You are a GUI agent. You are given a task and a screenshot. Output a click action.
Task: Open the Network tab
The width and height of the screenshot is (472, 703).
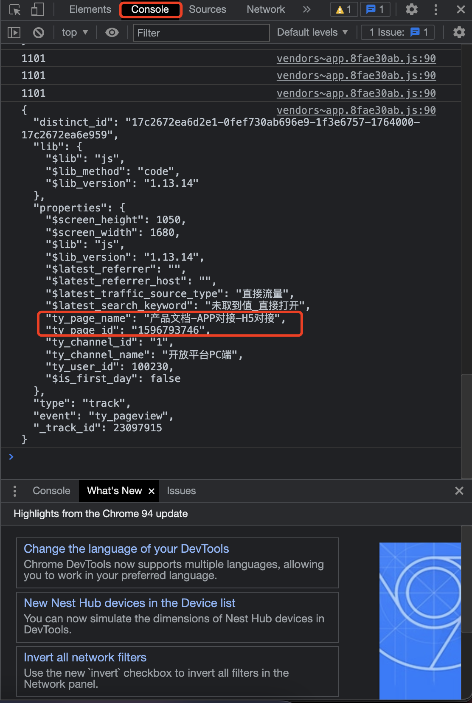coord(266,9)
